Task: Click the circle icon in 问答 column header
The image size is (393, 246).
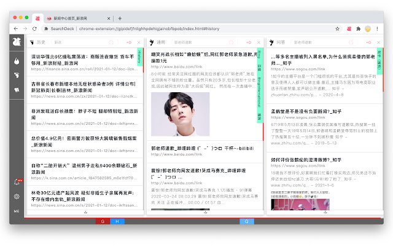Action: [x=351, y=42]
